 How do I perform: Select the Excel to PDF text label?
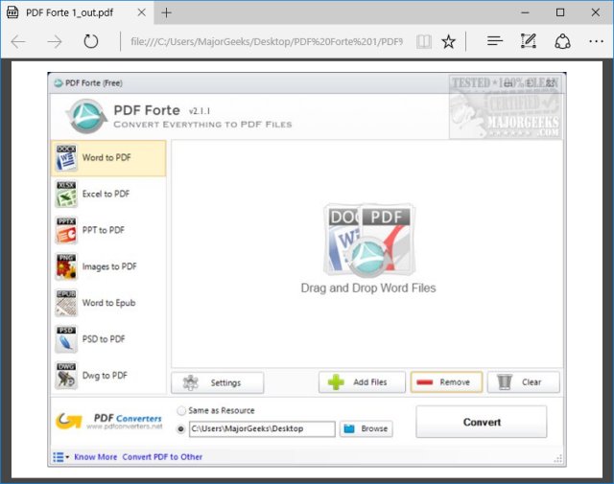pyautogui.click(x=106, y=194)
